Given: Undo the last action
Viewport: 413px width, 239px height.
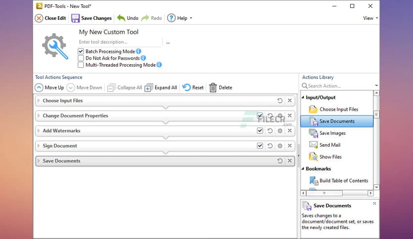Looking at the screenshot, I should tap(128, 18).
